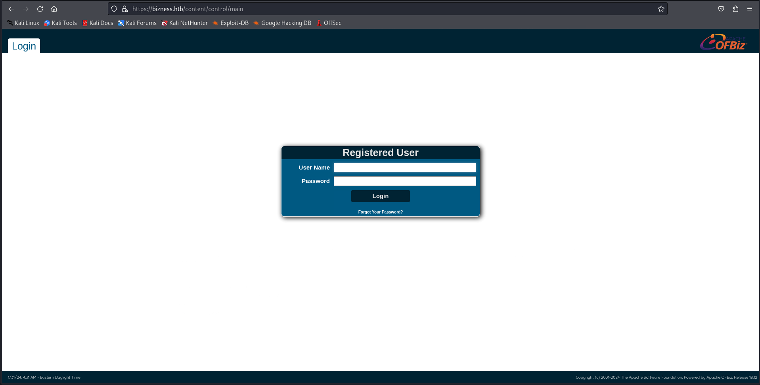Click the Apache OFBiz logo
The image size is (760, 385).
pos(724,42)
